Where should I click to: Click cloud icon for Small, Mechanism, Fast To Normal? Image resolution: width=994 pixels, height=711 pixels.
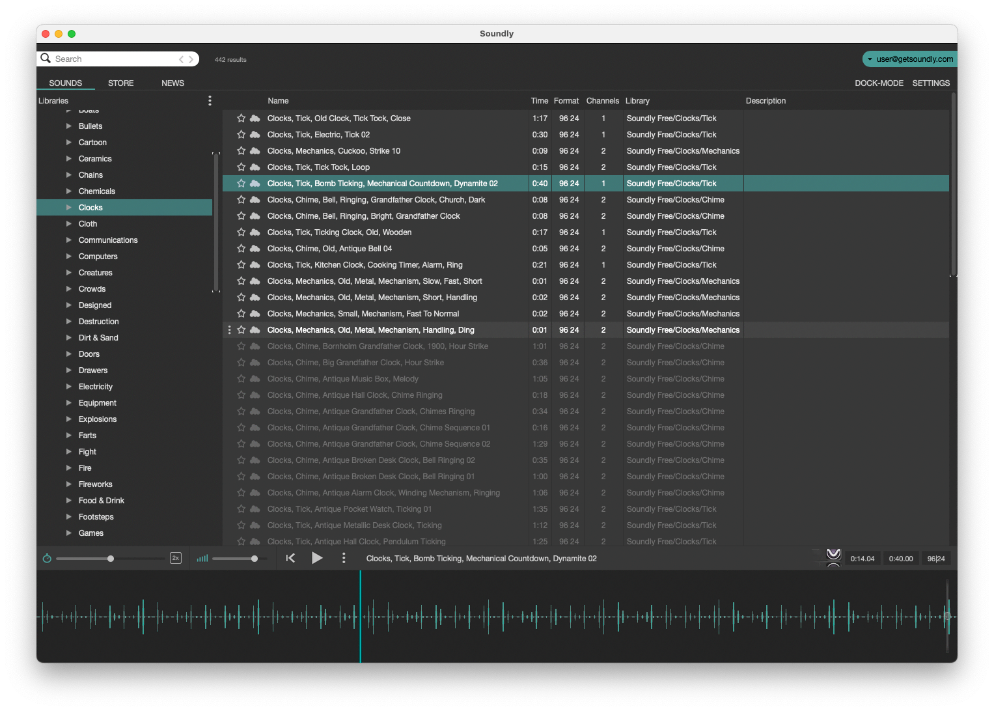[x=255, y=314]
